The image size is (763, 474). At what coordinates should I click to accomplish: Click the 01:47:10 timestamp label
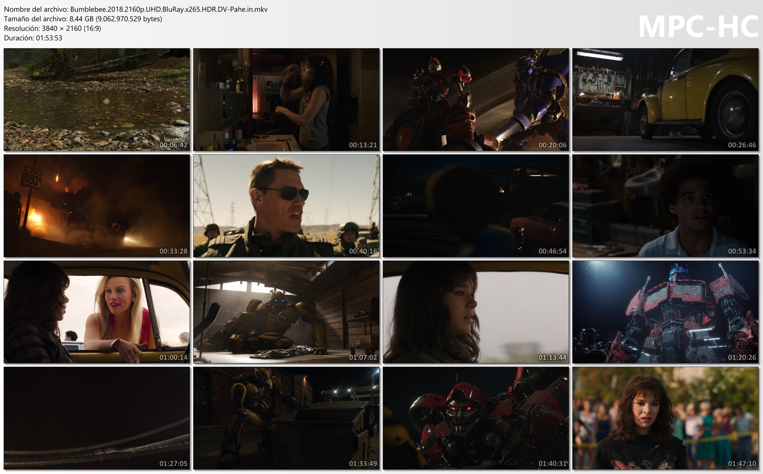pos(742,464)
